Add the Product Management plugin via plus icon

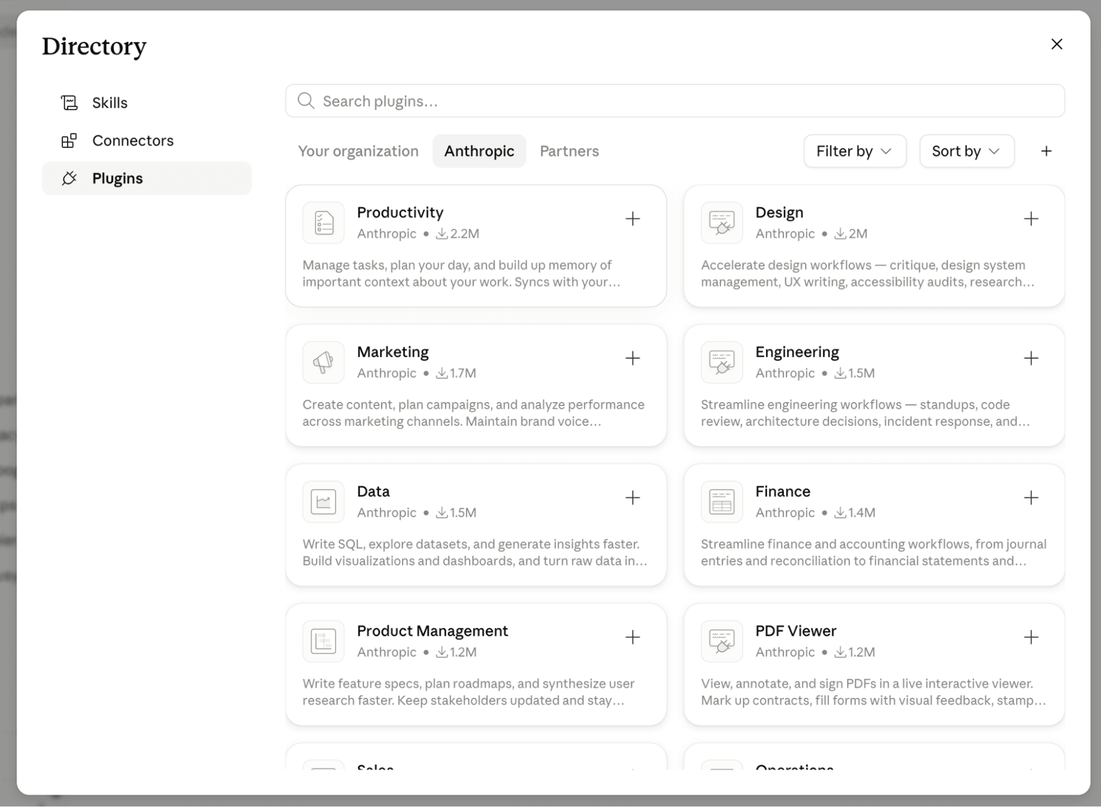(633, 637)
